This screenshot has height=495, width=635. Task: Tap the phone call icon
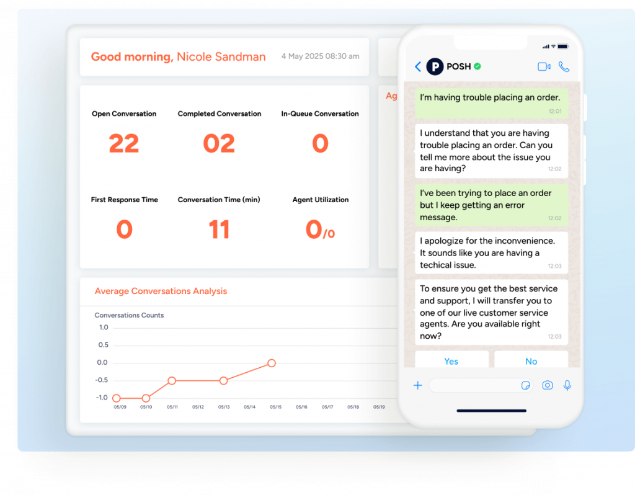[564, 66]
